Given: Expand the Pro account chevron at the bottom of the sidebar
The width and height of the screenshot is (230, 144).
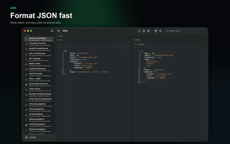Looking at the screenshot, I should tap(53, 137).
